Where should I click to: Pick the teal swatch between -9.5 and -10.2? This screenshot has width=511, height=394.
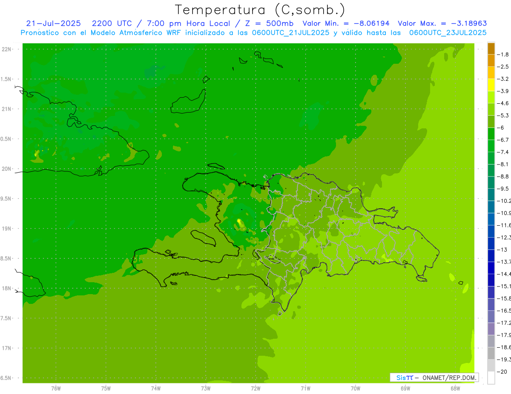pyautogui.click(x=491, y=195)
